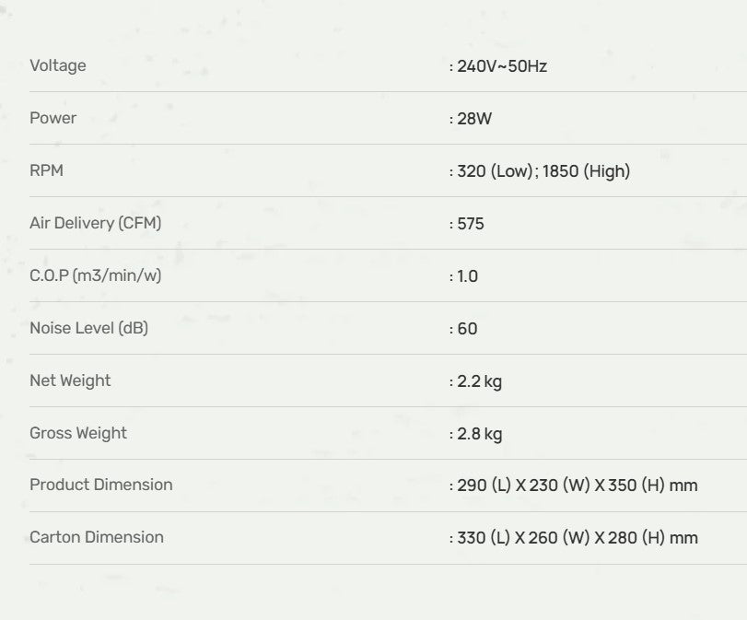Click the Net Weight label
The image size is (747, 620).
click(x=70, y=380)
